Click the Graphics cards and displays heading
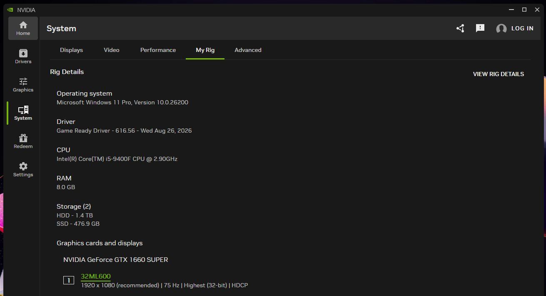546x296 pixels. (100, 243)
